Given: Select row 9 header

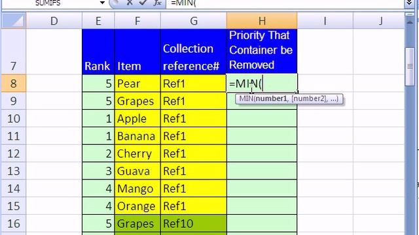Looking at the screenshot, I should click(14, 101).
